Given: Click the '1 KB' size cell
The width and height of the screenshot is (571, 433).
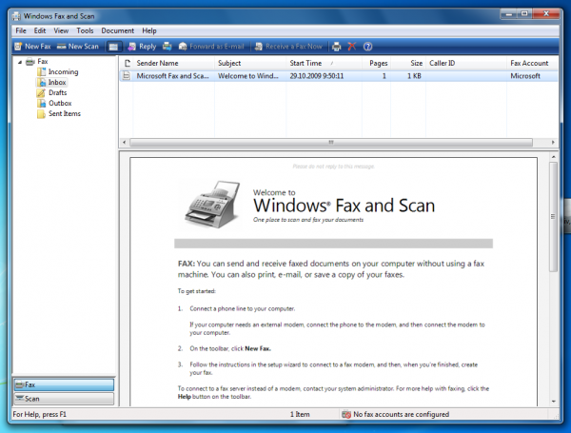Looking at the screenshot, I should (x=414, y=76).
